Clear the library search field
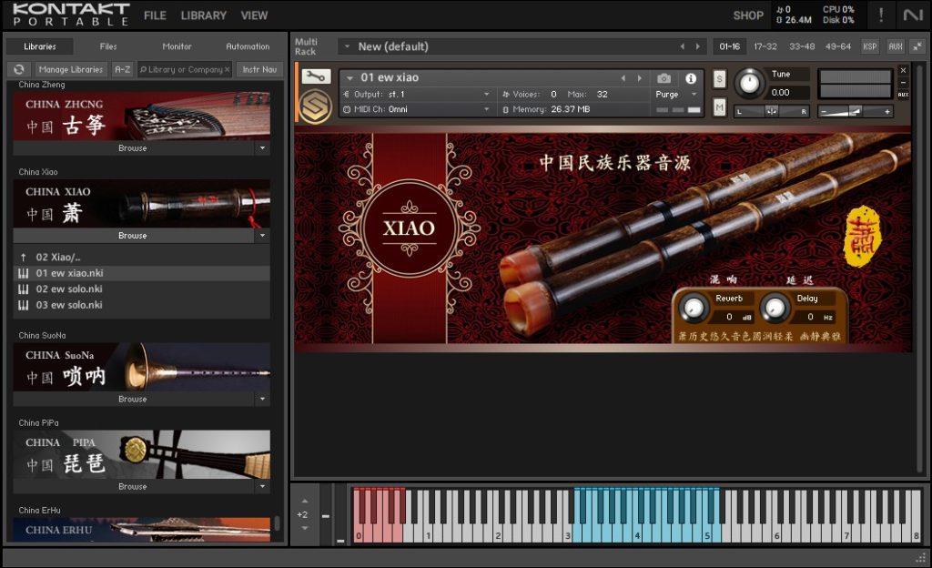Viewport: 932px width, 568px height. [x=227, y=69]
